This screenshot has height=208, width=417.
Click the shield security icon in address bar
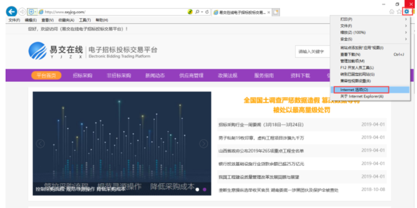coord(31,12)
